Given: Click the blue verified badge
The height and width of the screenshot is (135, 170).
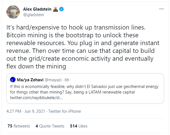Looking at the screenshot, I should pyautogui.click(x=61, y=9).
